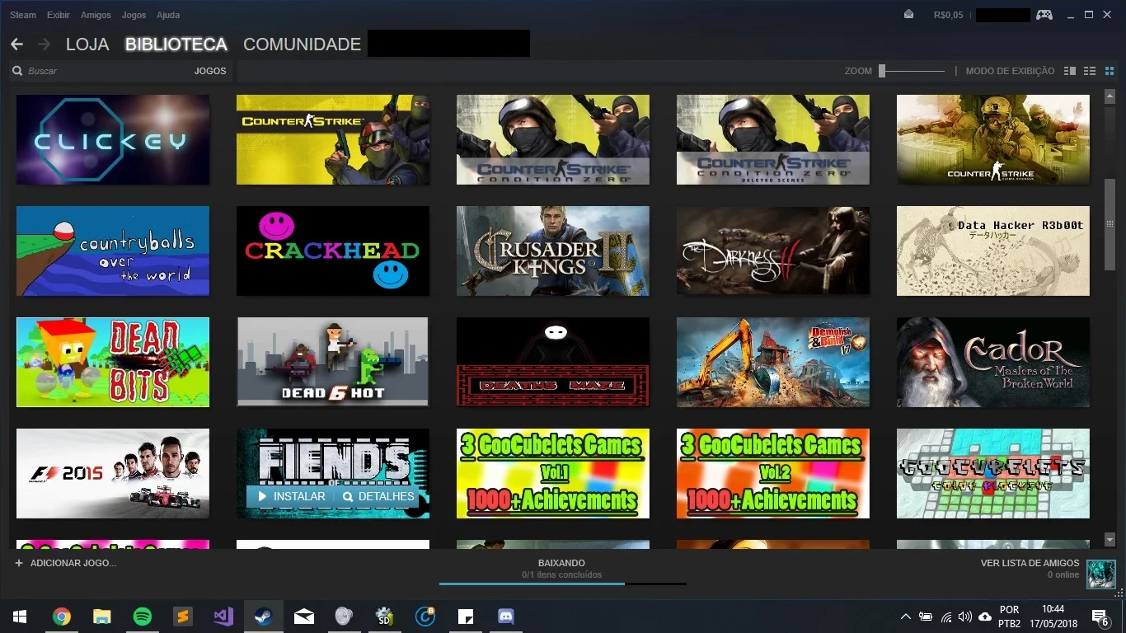Select Data Hacker R3b00t tile

click(993, 251)
